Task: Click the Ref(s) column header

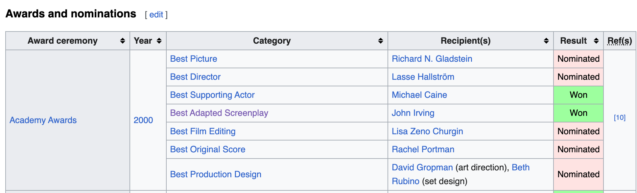Action: tap(620, 41)
